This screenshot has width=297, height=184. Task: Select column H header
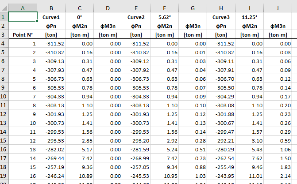tap(221, 8)
